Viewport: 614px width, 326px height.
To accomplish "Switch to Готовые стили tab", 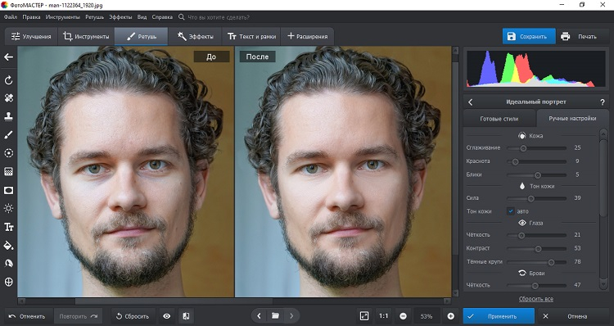I will point(499,118).
